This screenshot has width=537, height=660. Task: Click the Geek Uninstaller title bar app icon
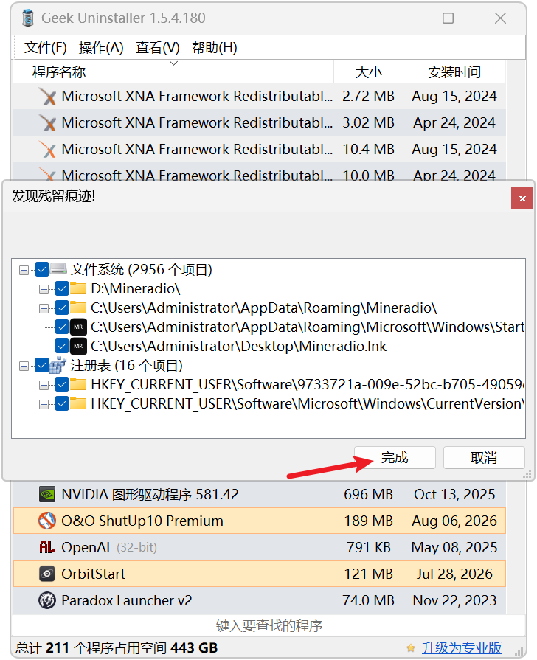click(28, 18)
